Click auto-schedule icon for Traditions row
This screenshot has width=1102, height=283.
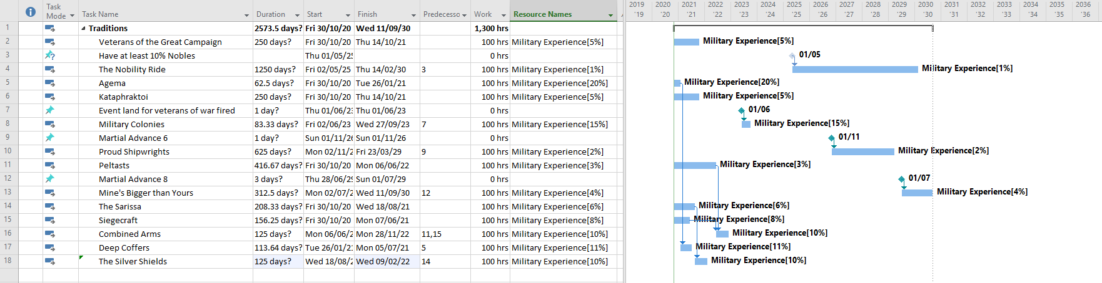coord(50,29)
